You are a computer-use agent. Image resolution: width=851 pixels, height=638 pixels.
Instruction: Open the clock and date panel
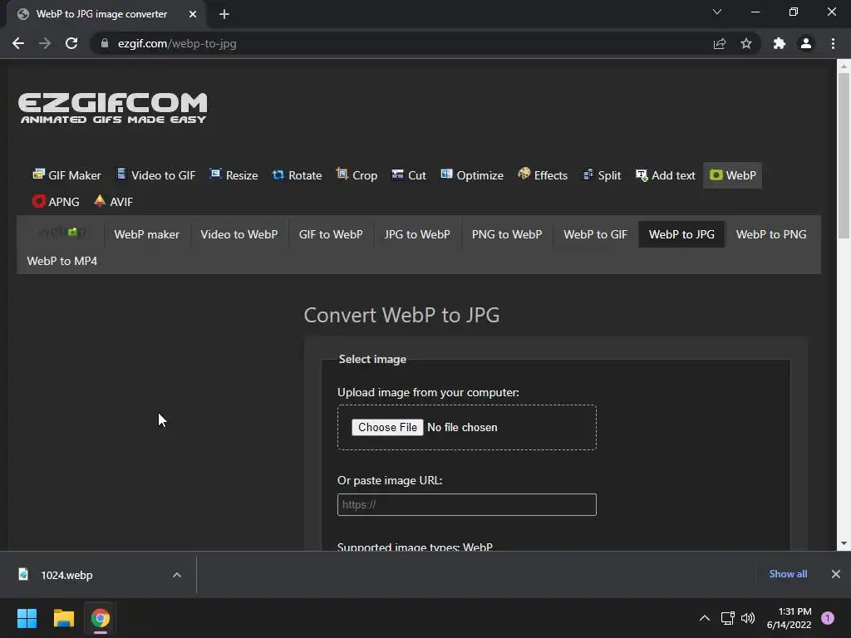coord(790,618)
